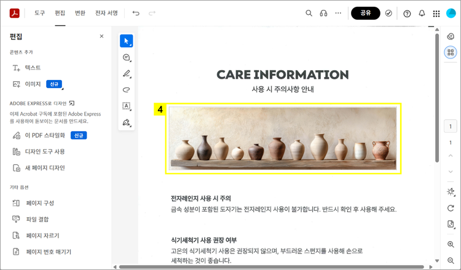Screen dimensions: 461x270
Task: Open the 도구 menu
Action: 40,14
